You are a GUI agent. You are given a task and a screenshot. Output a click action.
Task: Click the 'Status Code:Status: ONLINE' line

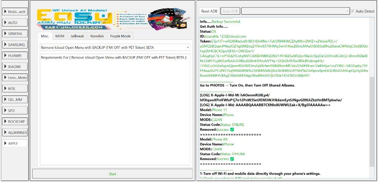pyautogui.click(x=222, y=124)
